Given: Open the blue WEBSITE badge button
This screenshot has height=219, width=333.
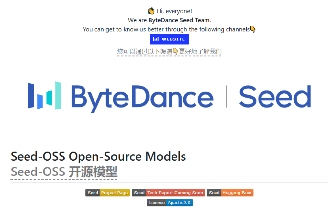Looking at the screenshot, I should [x=169, y=39].
